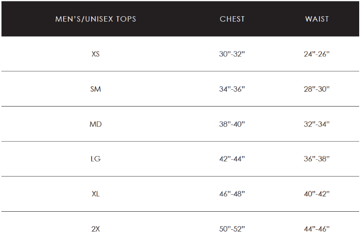Click the XS size label

95,54
